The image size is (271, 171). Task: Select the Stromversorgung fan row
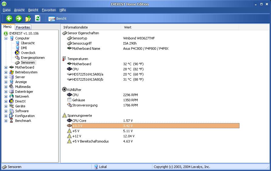[x=153, y=105]
